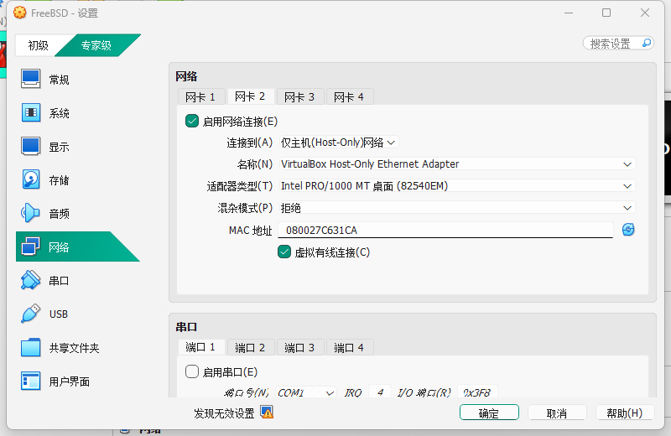Open the 共享文件夹 shared folders icon
Viewport: 671px width, 436px height.
(31, 347)
